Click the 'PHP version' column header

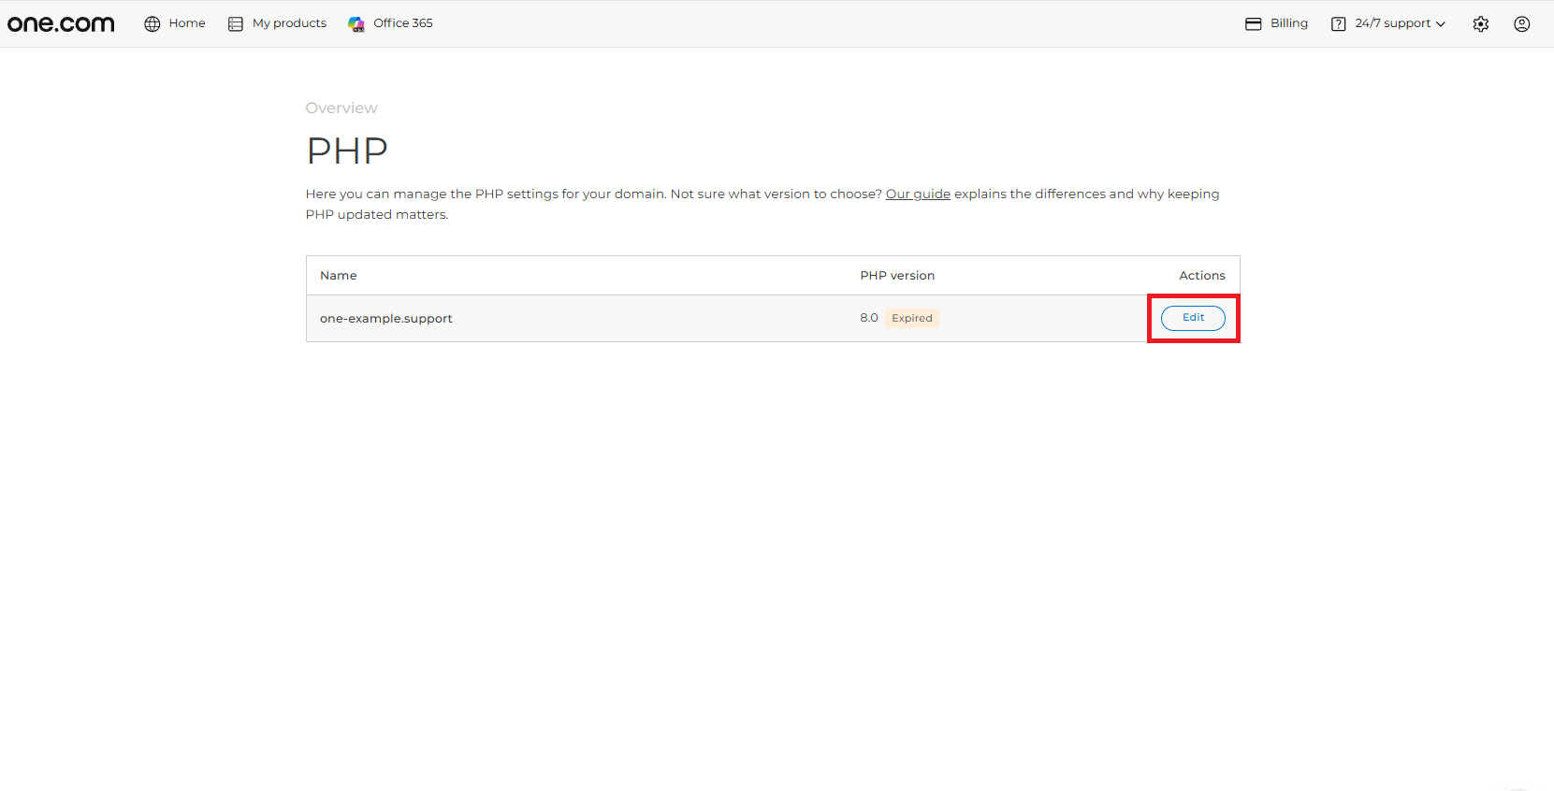(x=897, y=276)
